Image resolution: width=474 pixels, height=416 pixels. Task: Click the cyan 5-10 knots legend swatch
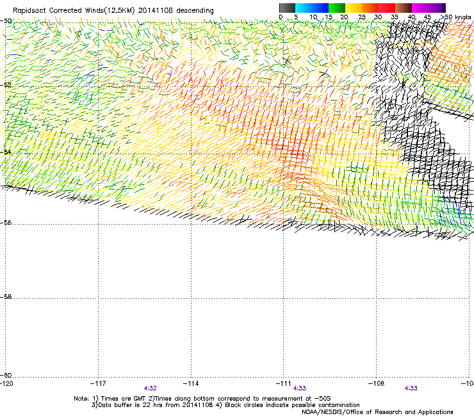coord(304,8)
